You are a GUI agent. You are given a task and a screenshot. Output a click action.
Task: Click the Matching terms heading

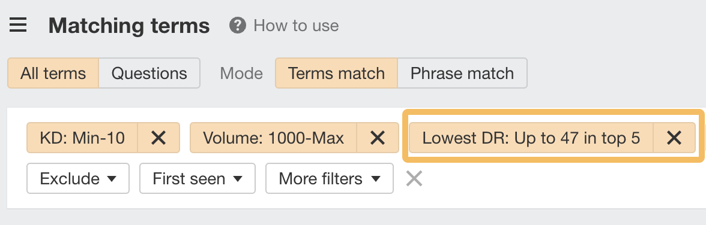point(129,26)
